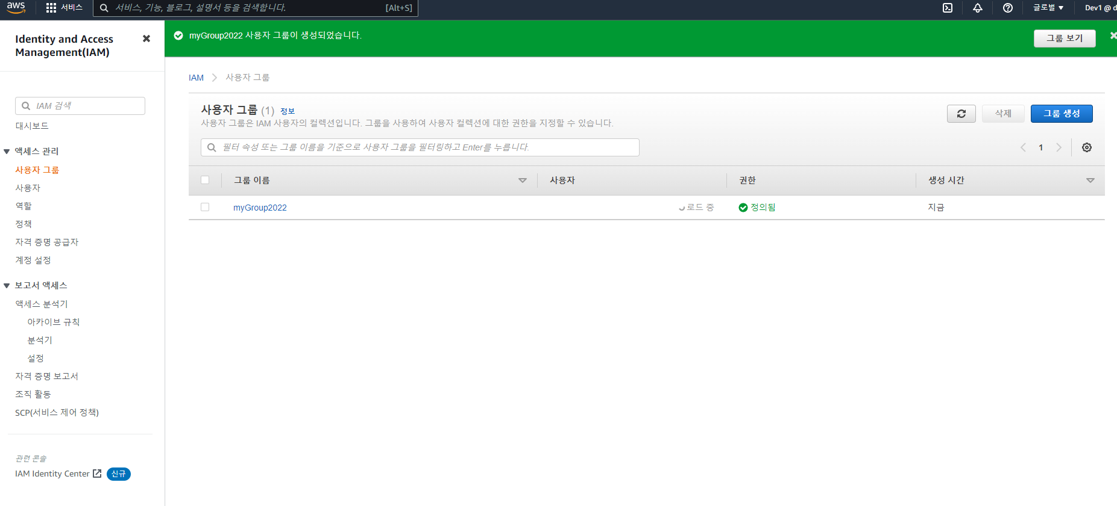Select all groups header checkbox
The width and height of the screenshot is (1117, 506).
[205, 180]
